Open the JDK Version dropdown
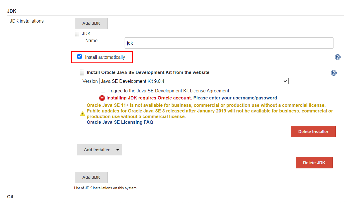This screenshot has width=349, height=204. [194, 81]
